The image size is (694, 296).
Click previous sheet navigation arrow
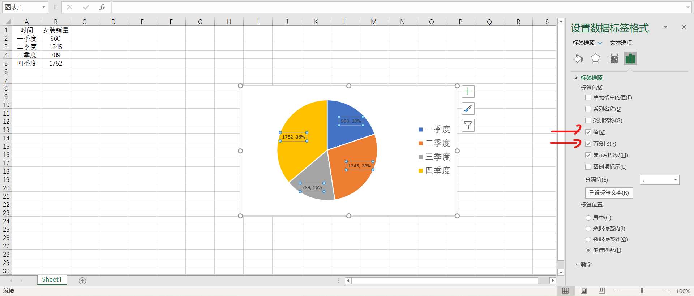pos(11,280)
